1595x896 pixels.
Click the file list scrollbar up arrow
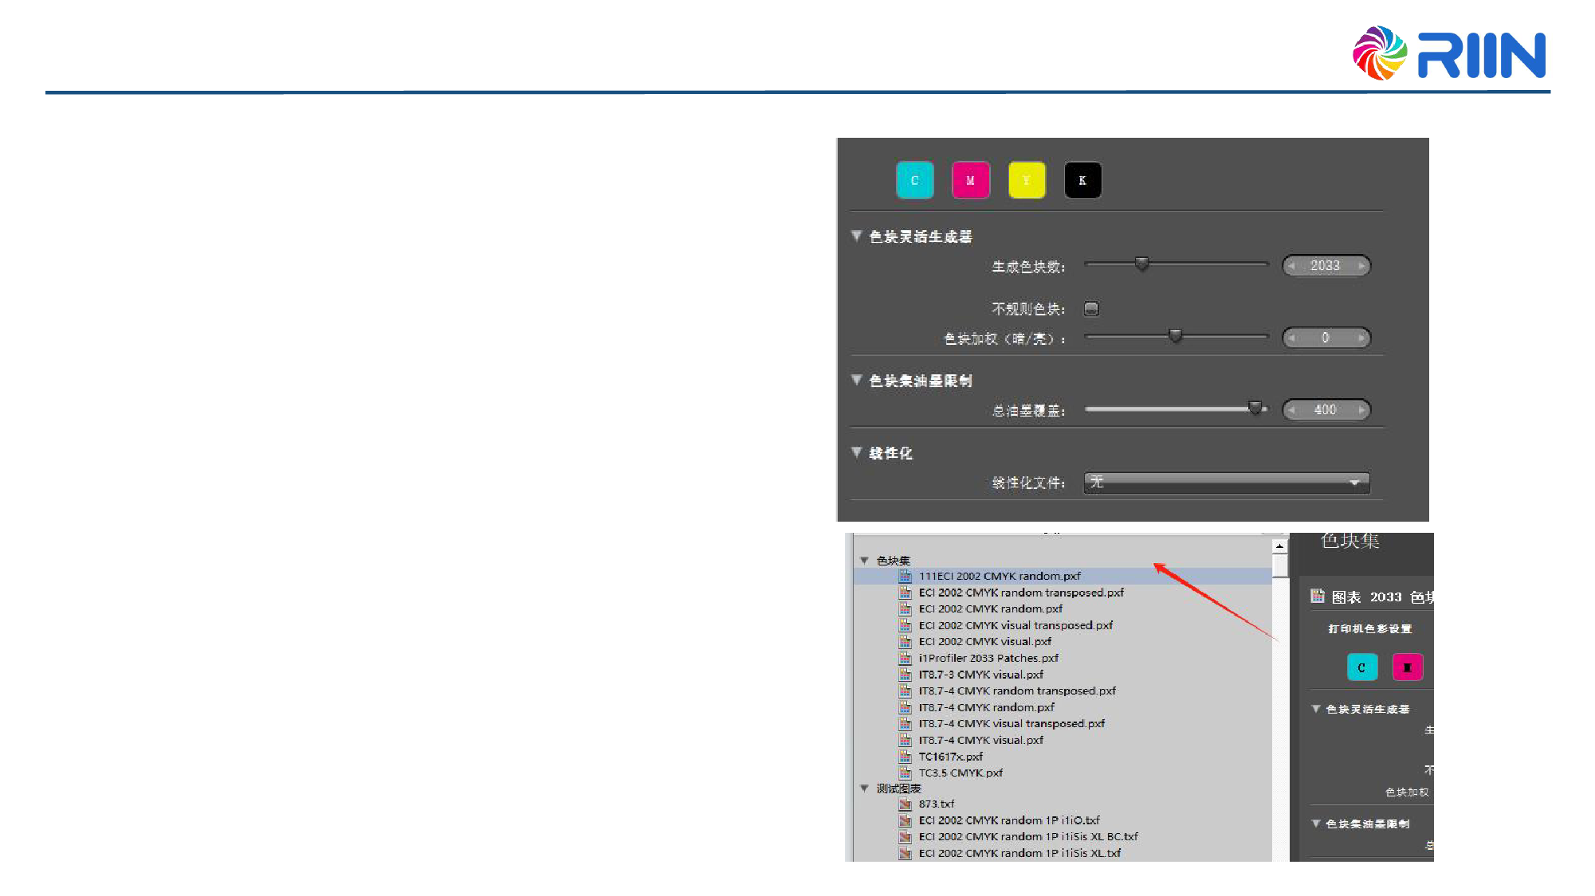pyautogui.click(x=1279, y=546)
